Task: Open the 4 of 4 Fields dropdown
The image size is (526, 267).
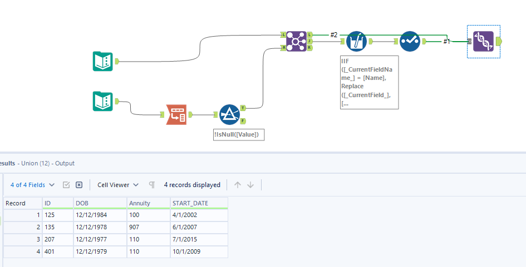Action: pyautogui.click(x=33, y=185)
